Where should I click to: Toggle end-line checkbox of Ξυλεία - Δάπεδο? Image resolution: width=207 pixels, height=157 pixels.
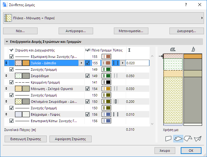88,63
